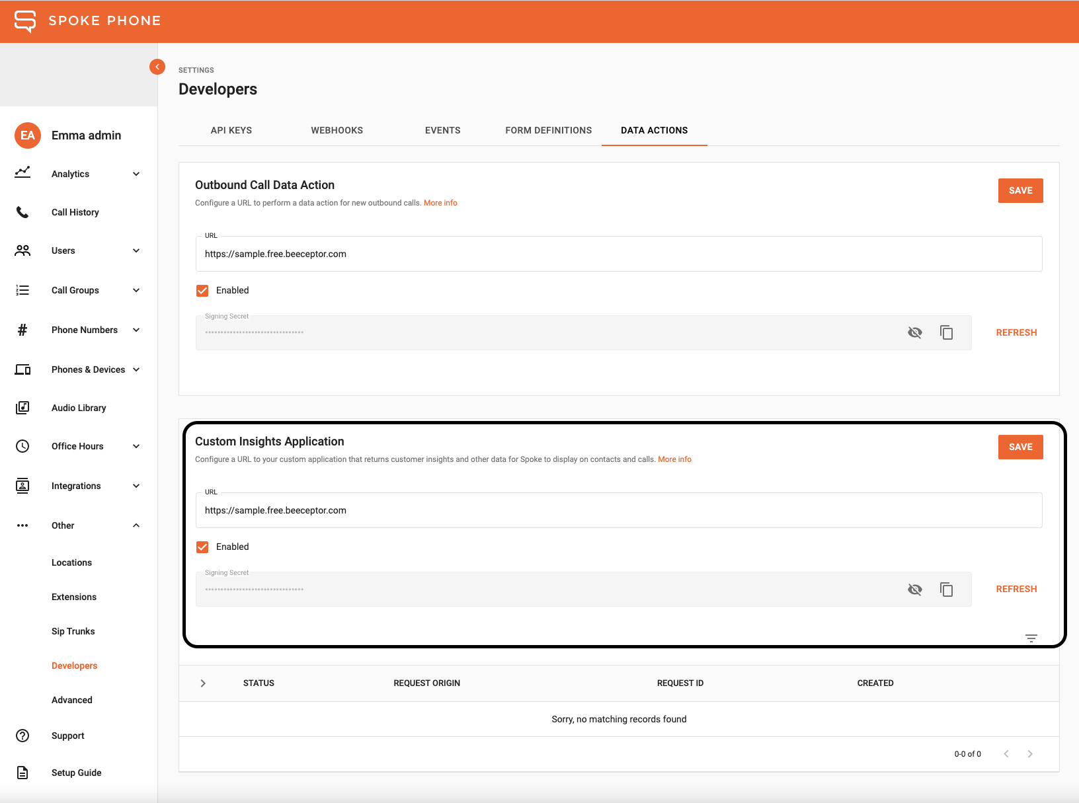Screen dimensions: 1079x803
Task: Open the API Keys tab
Action: coord(231,130)
